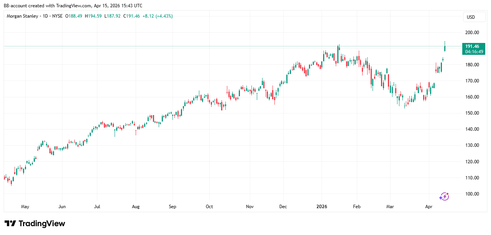The height and width of the screenshot is (235, 491).
Task: Click the 04:16:49 bar countdown timer
Action: tap(472, 52)
